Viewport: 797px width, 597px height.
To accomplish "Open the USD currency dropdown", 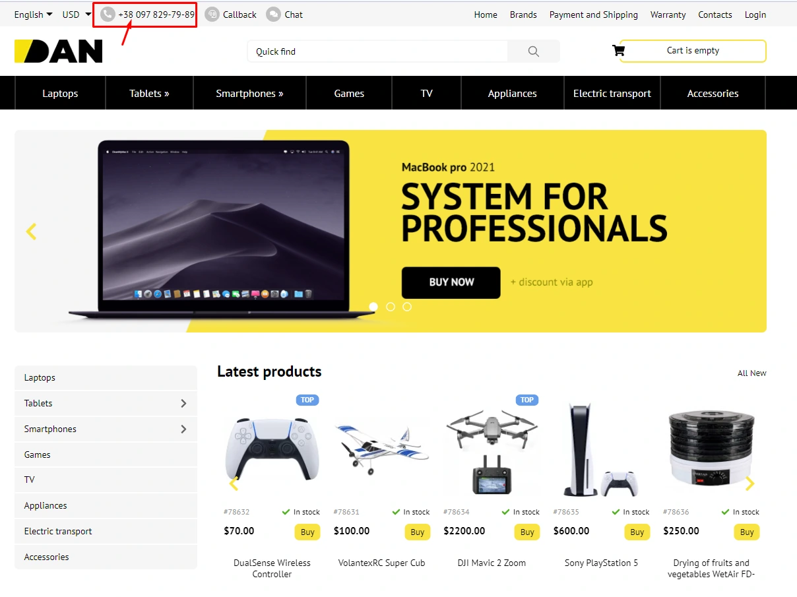I will coord(77,15).
